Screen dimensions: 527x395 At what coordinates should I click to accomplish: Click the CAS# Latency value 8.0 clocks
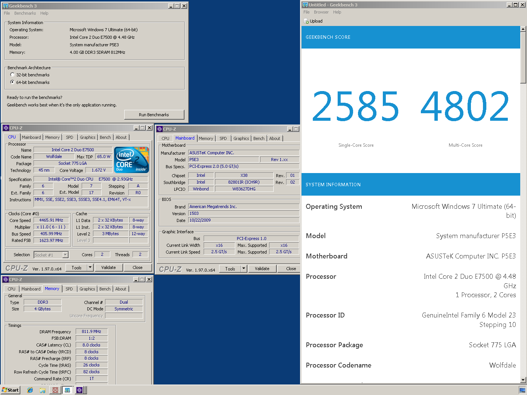[91, 345]
